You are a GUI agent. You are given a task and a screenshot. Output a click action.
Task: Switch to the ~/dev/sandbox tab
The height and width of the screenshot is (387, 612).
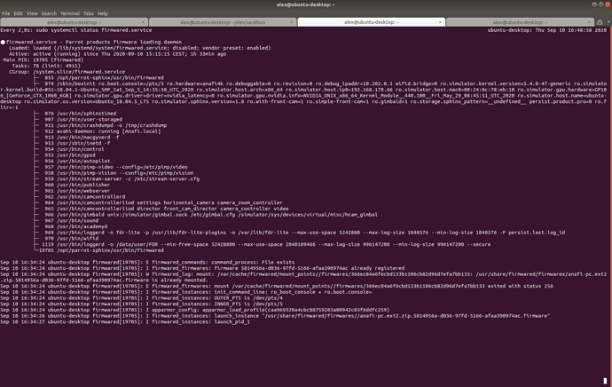(223, 22)
